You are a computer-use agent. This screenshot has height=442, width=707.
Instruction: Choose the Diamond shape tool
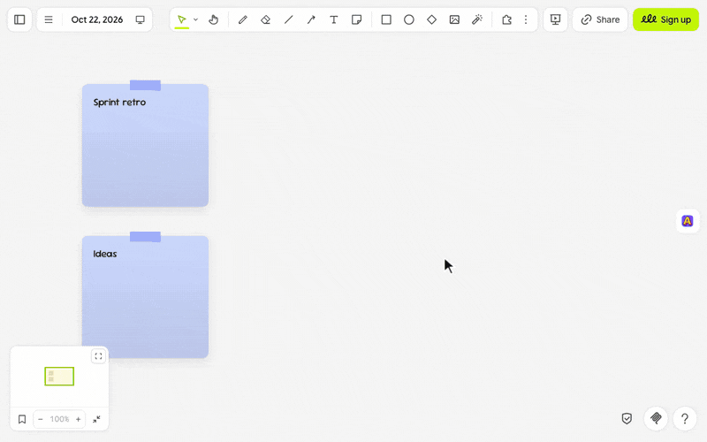click(x=431, y=19)
